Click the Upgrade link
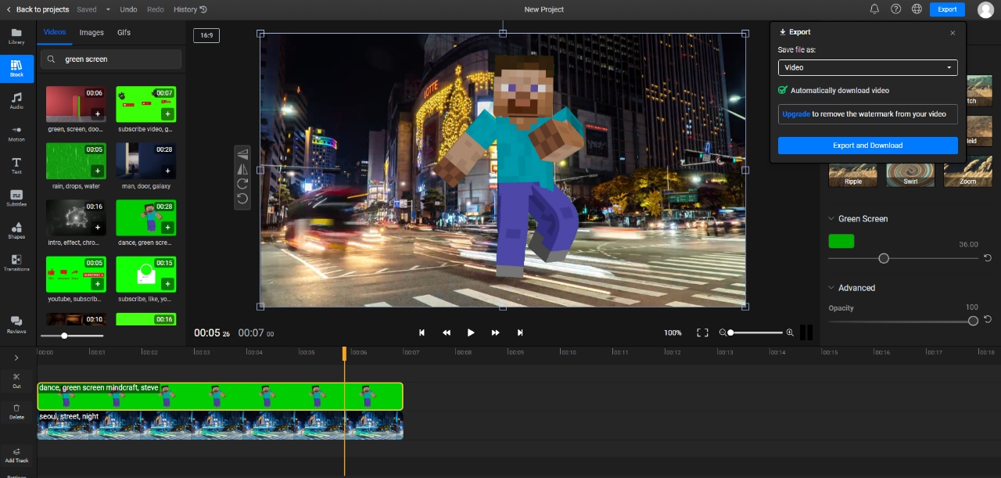The image size is (1001, 478). point(796,114)
